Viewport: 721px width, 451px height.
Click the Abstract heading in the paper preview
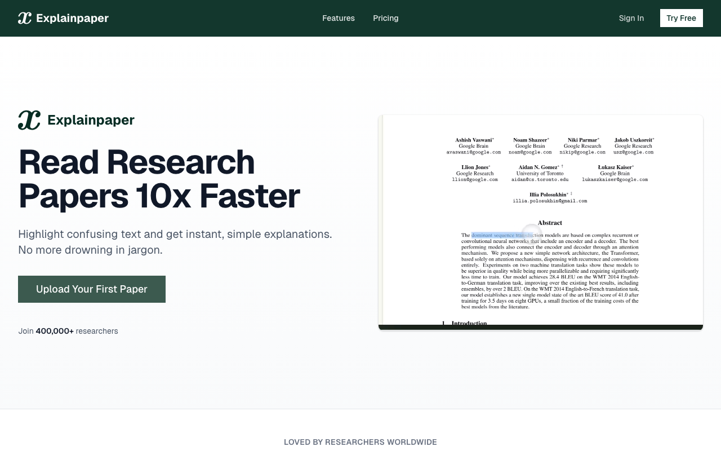click(550, 223)
